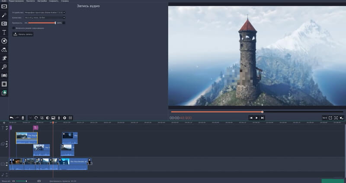Fit the timeline with the zoom-in icon
Viewport: 346px width, 183px height.
pos(39,181)
